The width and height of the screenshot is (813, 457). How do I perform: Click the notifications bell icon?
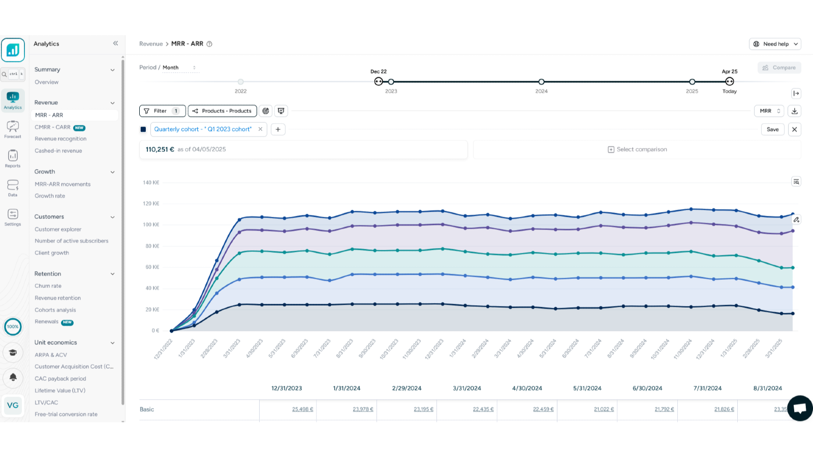[13, 377]
